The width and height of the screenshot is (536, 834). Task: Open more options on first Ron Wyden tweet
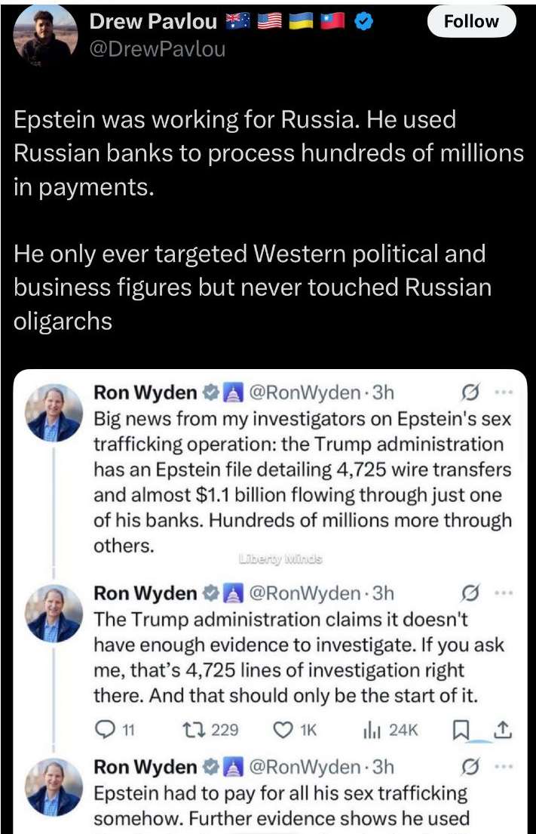tap(503, 393)
